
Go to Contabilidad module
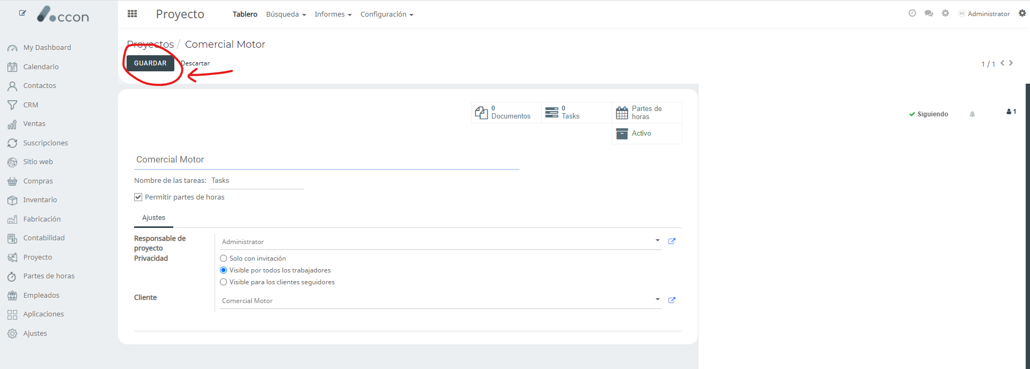click(44, 238)
